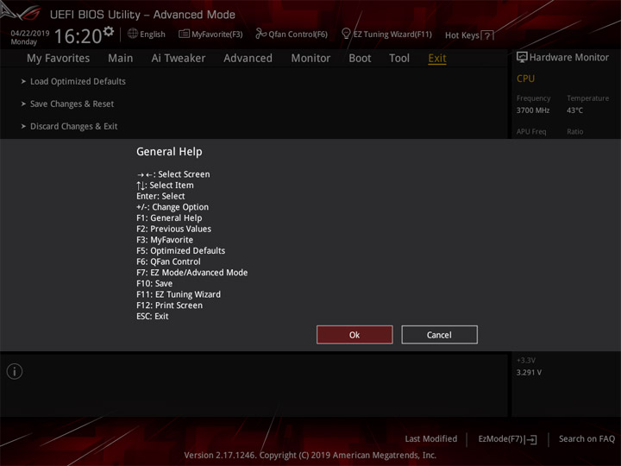Click the 16:20 clock time

tap(78, 36)
